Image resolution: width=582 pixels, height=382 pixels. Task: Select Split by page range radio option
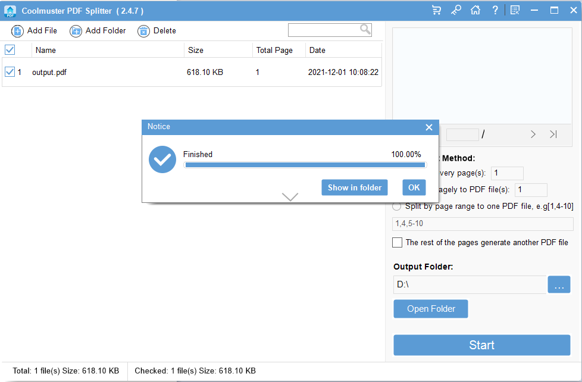pyautogui.click(x=396, y=206)
